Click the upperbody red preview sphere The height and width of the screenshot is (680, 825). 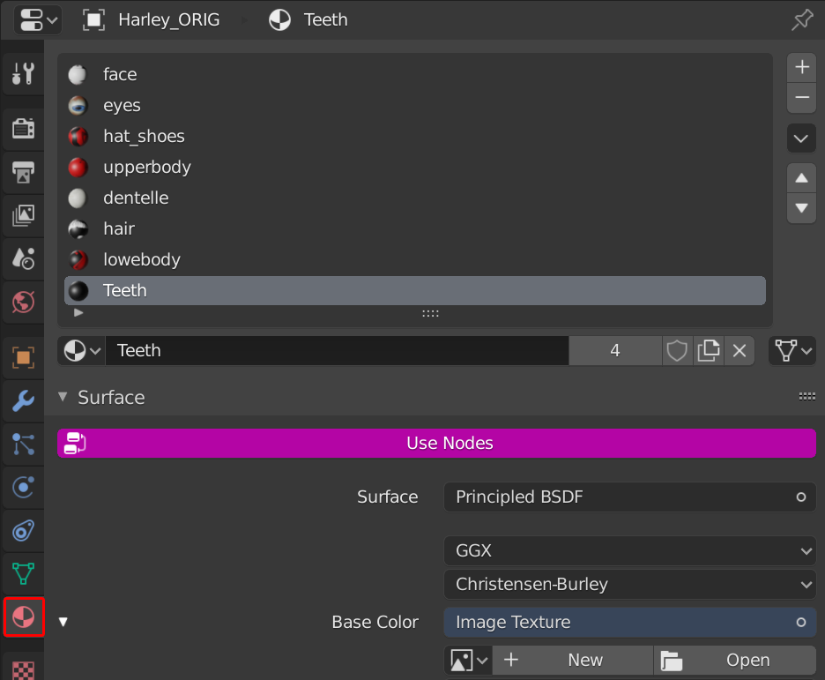point(78,168)
